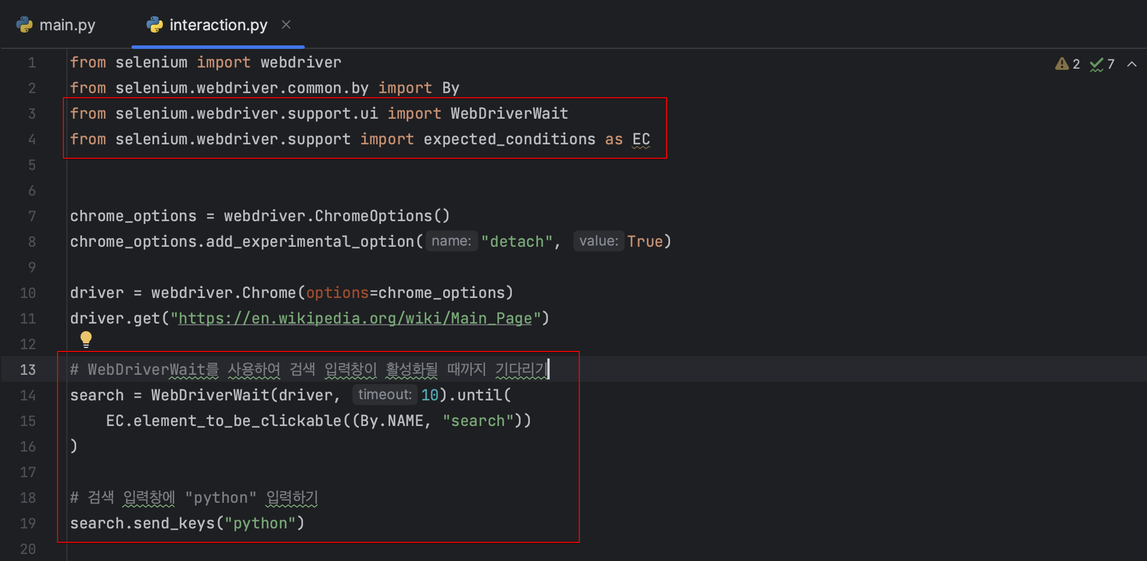Open the typo indicator showing 7
The image size is (1147, 561).
click(1102, 64)
